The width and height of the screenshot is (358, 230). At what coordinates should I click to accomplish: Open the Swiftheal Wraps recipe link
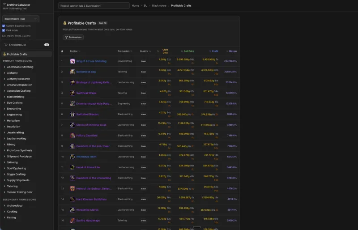(x=86, y=93)
